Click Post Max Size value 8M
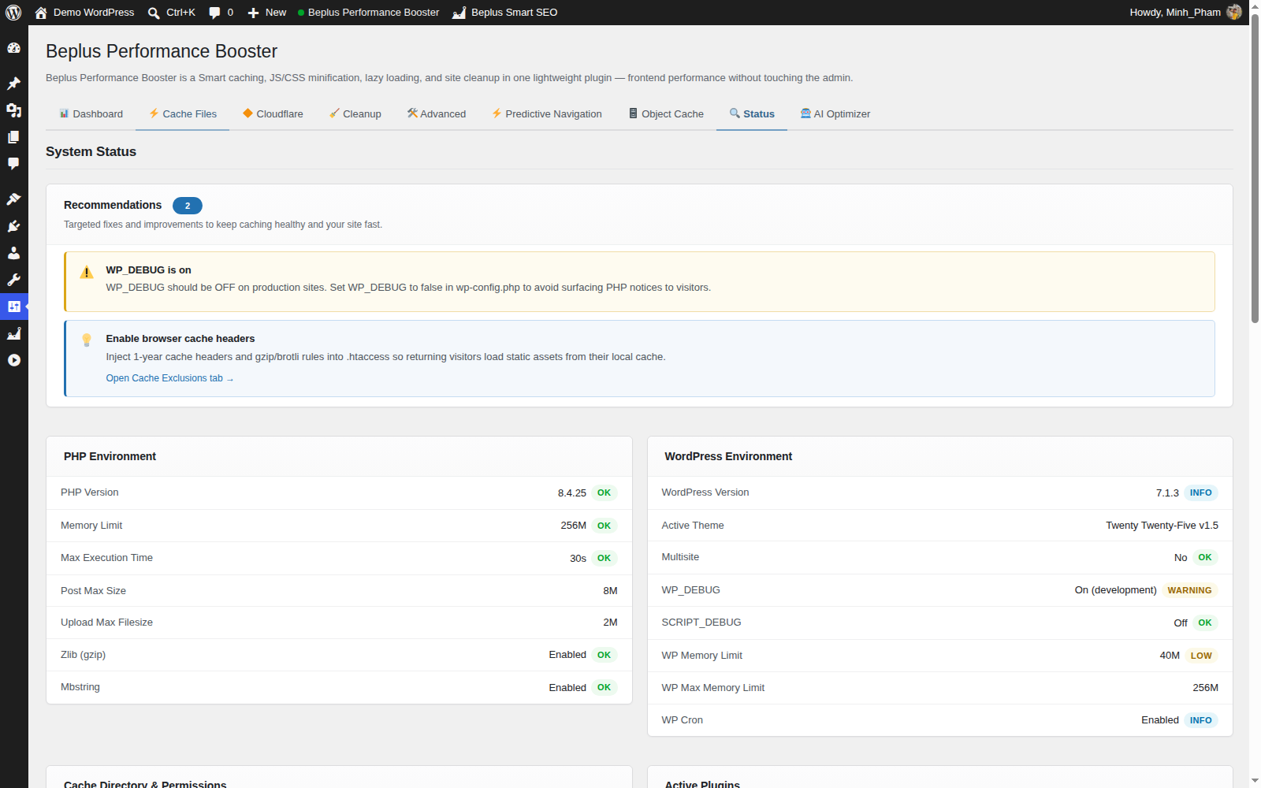This screenshot has width=1261, height=788. click(x=611, y=591)
